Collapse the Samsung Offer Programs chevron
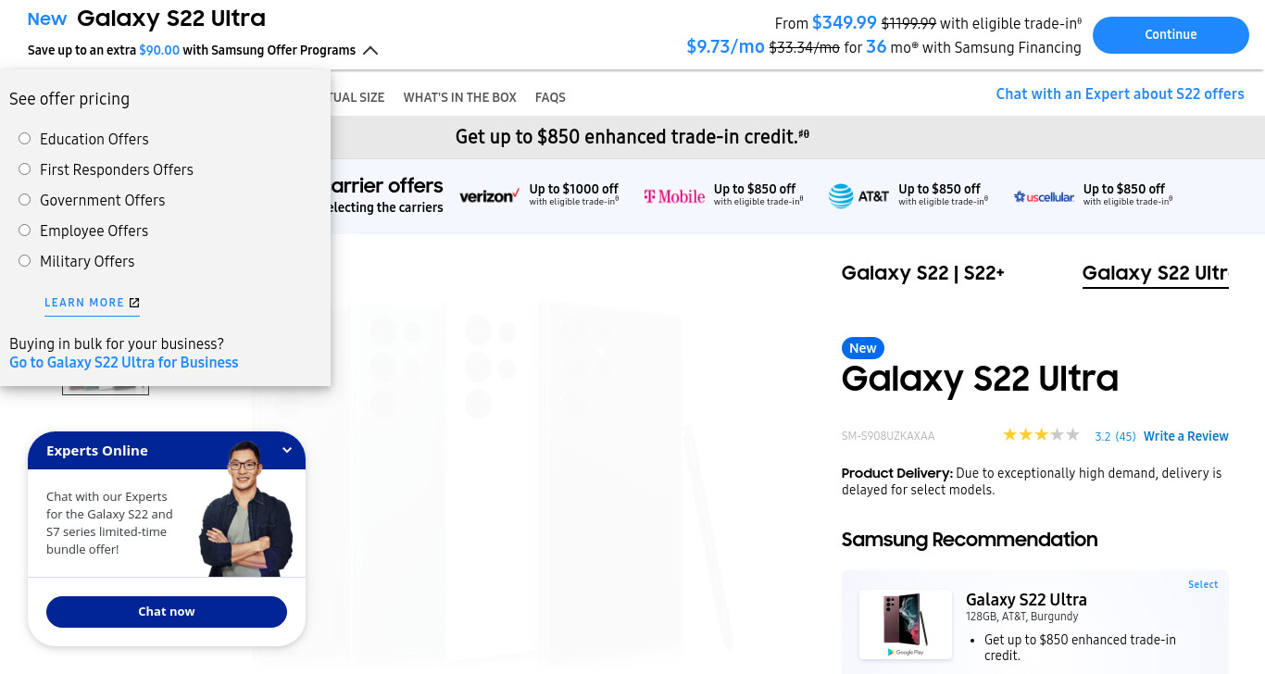This screenshot has height=674, width=1265. click(370, 51)
